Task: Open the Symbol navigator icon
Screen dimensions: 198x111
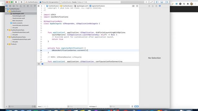Action: point(14,6)
